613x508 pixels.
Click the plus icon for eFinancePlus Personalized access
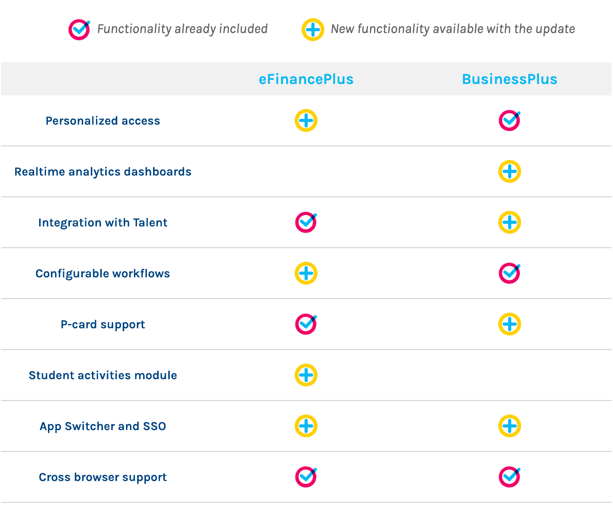pyautogui.click(x=306, y=121)
